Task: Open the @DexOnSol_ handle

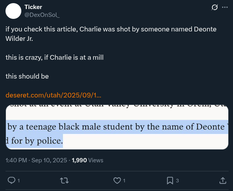Action: point(42,15)
